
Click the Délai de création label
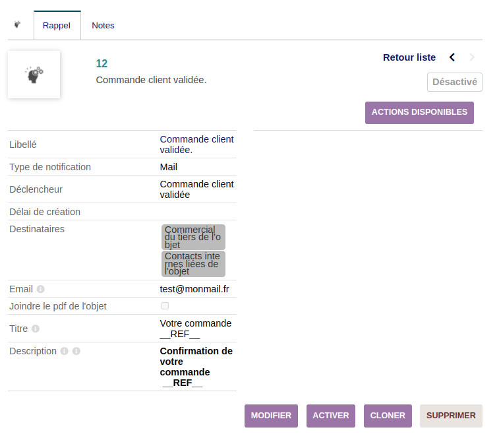click(x=45, y=212)
